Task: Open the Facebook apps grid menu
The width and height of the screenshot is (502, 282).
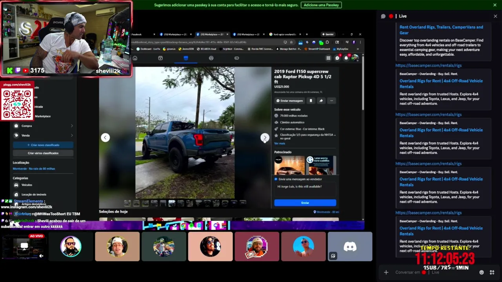Action: pos(328,58)
